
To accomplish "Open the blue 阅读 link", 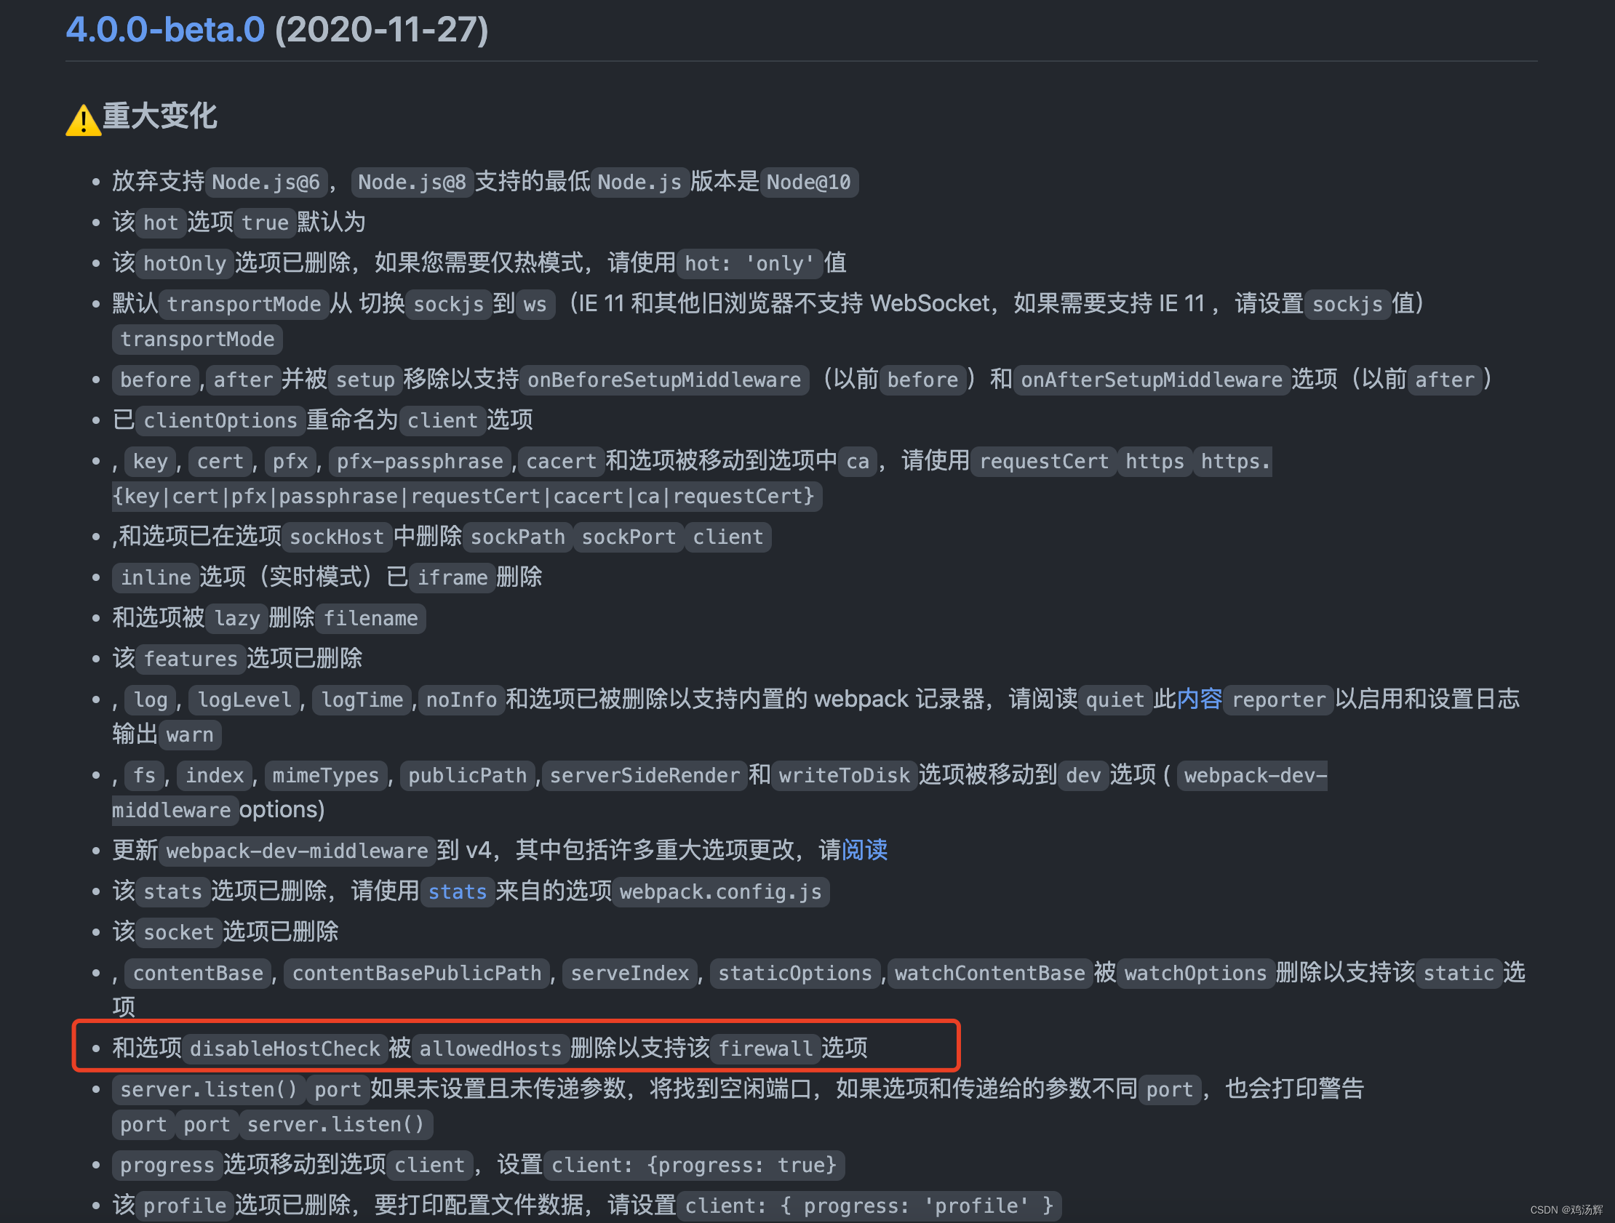I will tap(864, 850).
